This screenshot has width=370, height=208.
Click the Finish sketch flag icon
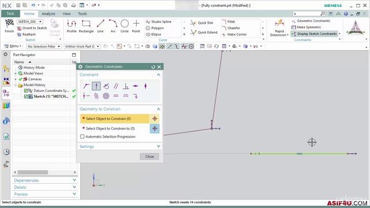(9, 23)
